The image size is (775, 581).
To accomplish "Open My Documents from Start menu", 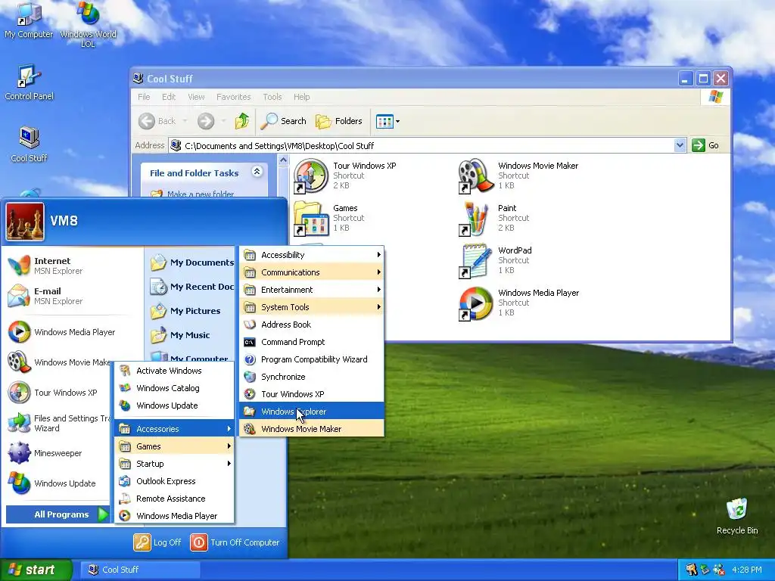I will (x=191, y=263).
